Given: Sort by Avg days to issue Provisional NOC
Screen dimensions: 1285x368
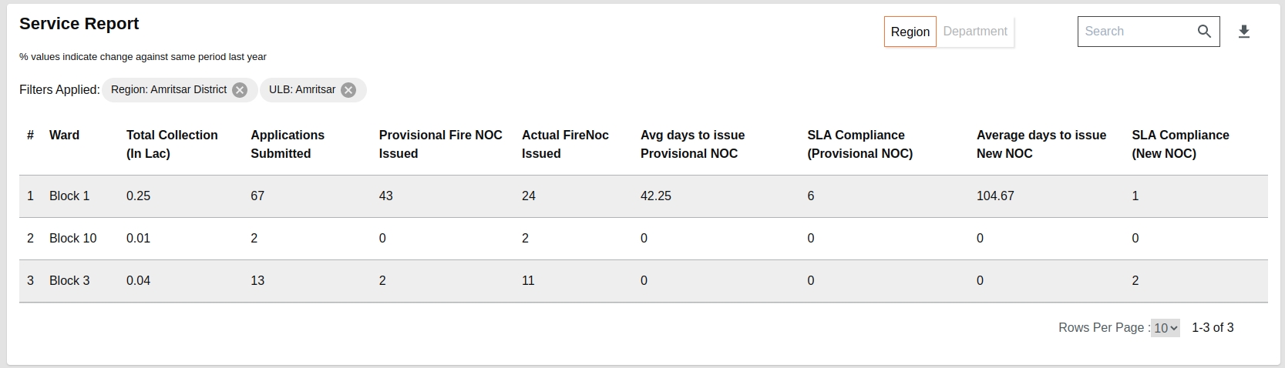Looking at the screenshot, I should (x=692, y=144).
